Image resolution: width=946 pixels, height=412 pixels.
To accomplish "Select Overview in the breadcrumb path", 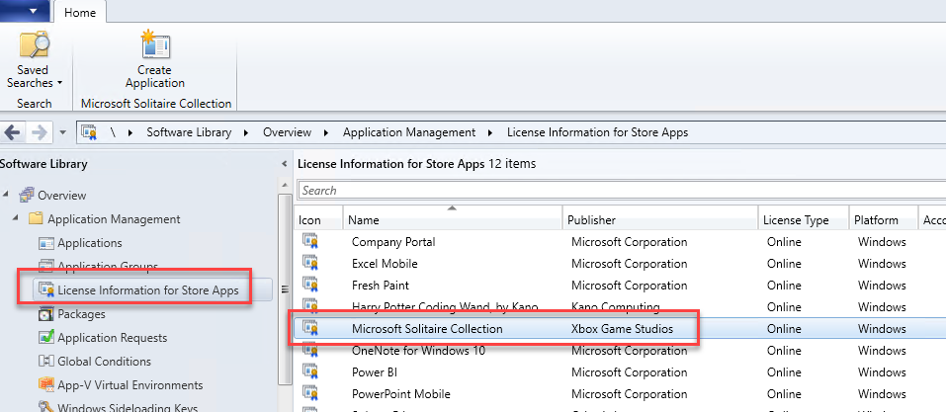I will (x=288, y=132).
